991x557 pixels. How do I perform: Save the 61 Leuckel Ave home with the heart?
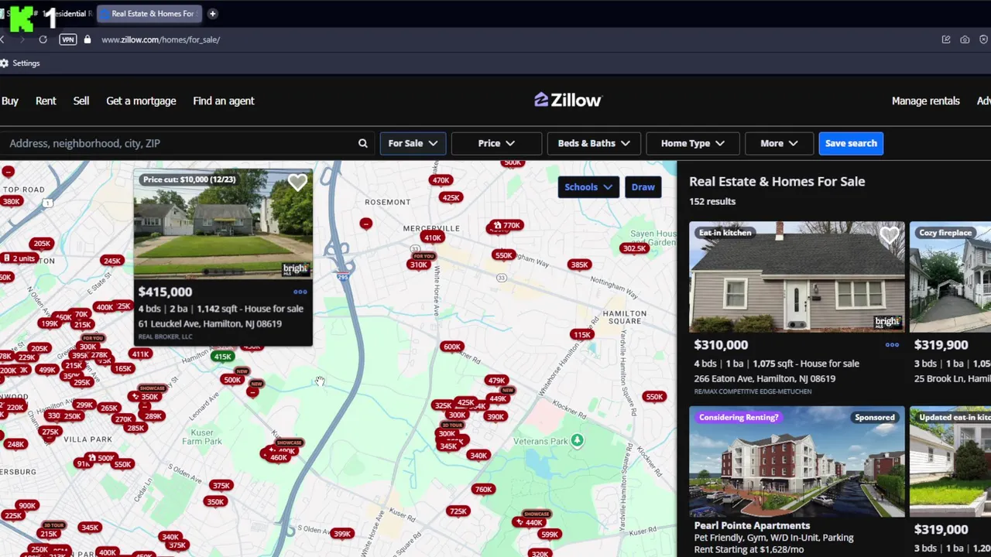coord(297,183)
